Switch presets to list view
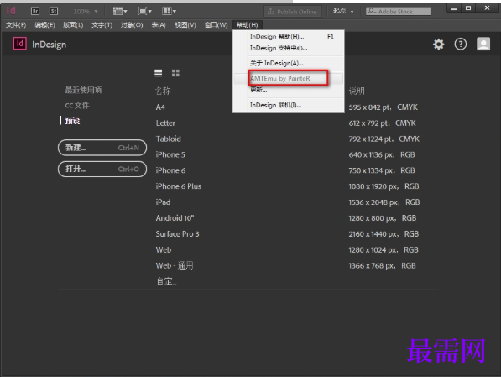The width and height of the screenshot is (501, 377). point(158,73)
